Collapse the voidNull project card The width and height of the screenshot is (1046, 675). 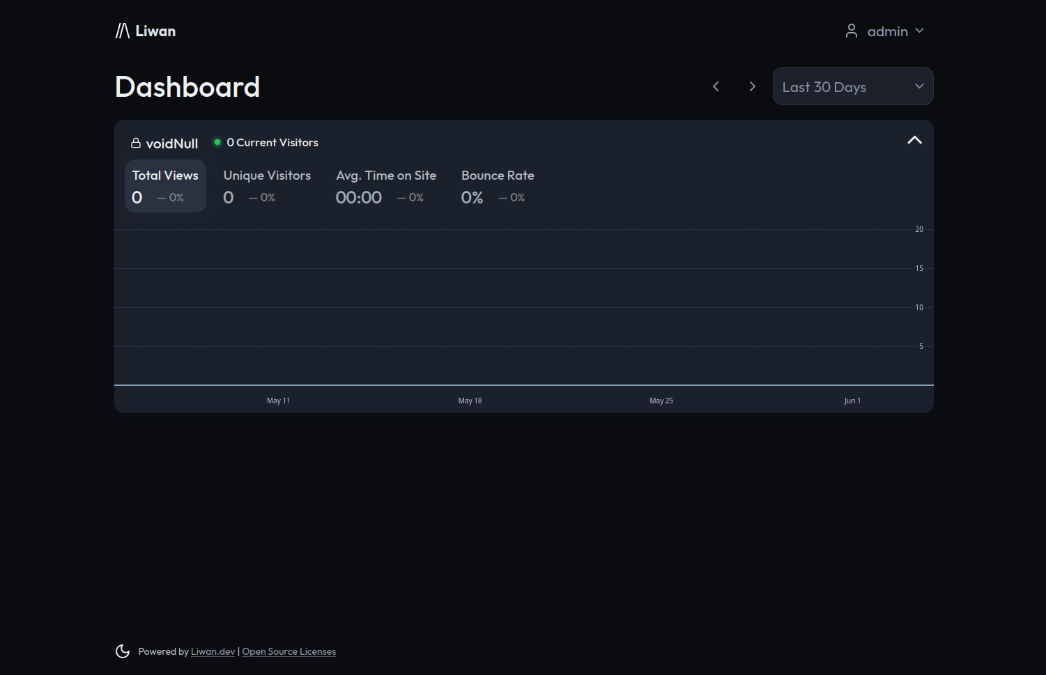914,140
